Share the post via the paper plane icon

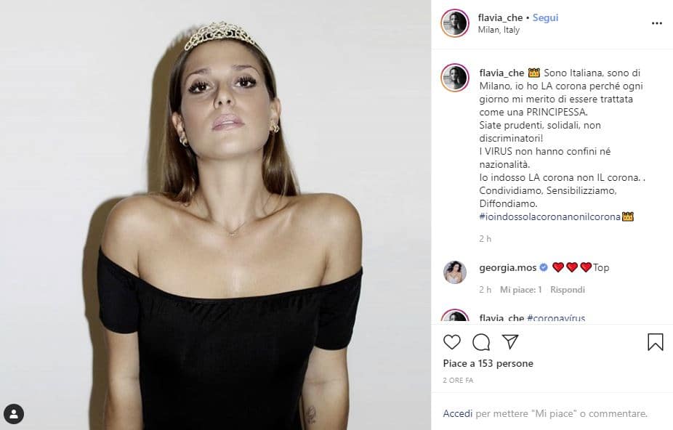[511, 341]
